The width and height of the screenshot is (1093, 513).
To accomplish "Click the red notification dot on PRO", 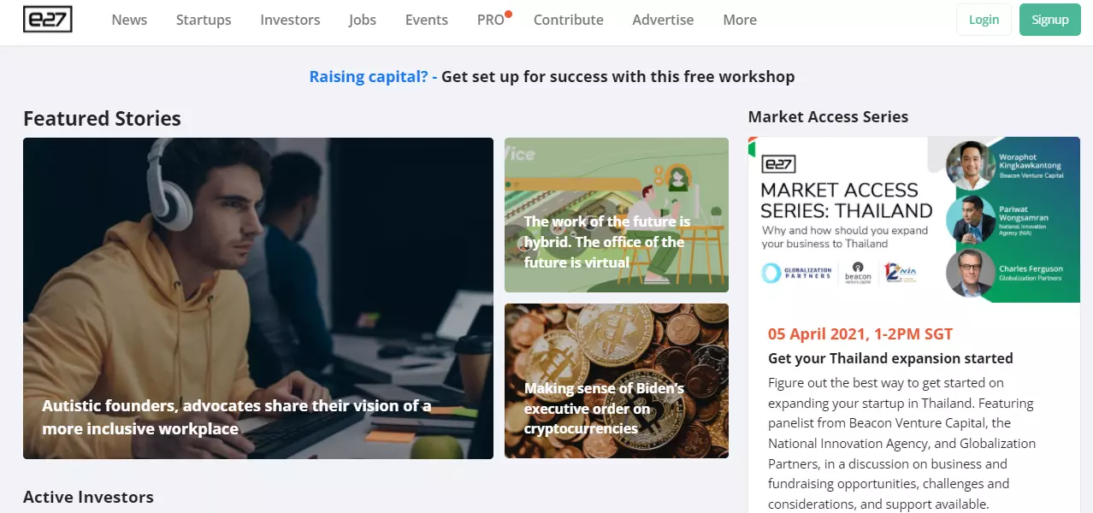I will pyautogui.click(x=508, y=14).
